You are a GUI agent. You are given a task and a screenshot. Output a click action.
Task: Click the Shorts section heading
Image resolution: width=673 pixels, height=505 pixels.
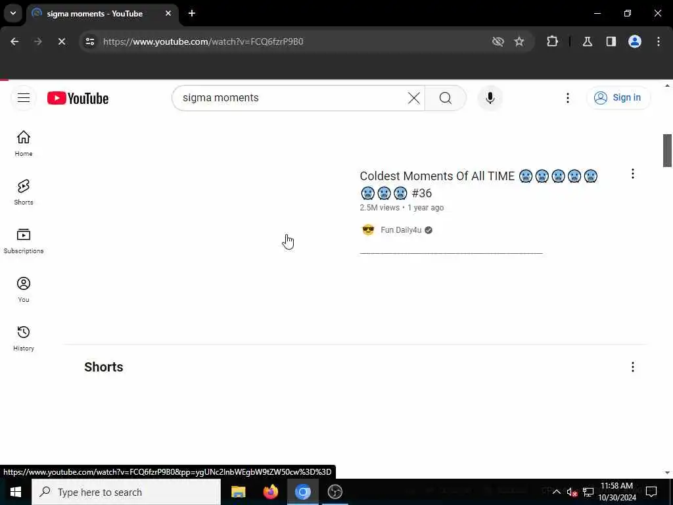pyautogui.click(x=103, y=367)
